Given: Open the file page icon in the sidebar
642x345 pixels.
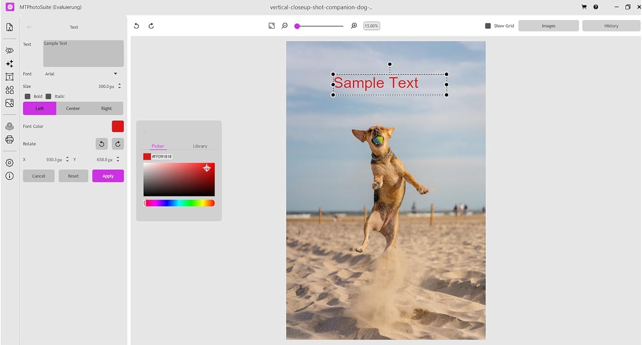Looking at the screenshot, I should click(9, 27).
